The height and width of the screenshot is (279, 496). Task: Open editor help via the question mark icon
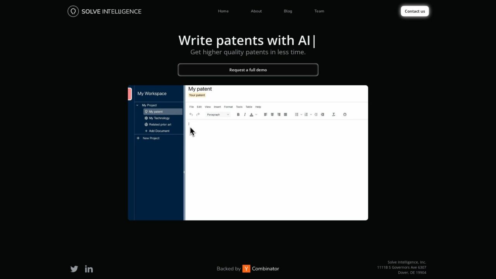(x=344, y=114)
